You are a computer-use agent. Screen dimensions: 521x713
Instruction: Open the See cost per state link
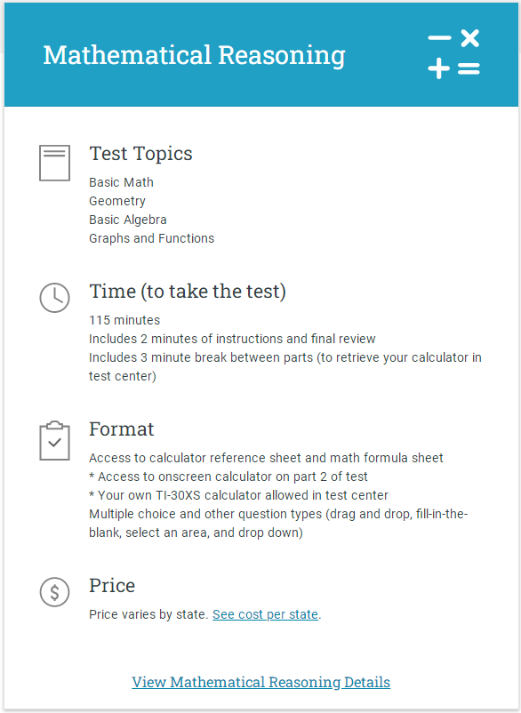pyautogui.click(x=265, y=614)
